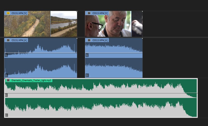
Task: Click the end-of-media corner marker on C0015.MP4 video
Action: pos(142,11)
